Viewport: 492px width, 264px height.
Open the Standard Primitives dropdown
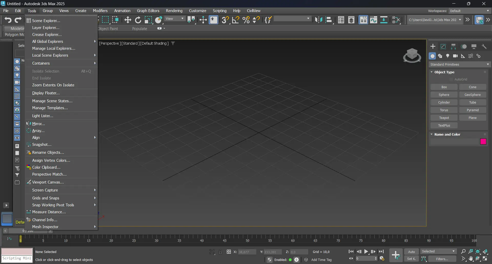pos(459,65)
